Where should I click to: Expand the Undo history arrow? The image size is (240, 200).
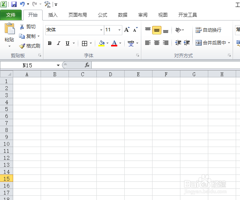point(28,4)
